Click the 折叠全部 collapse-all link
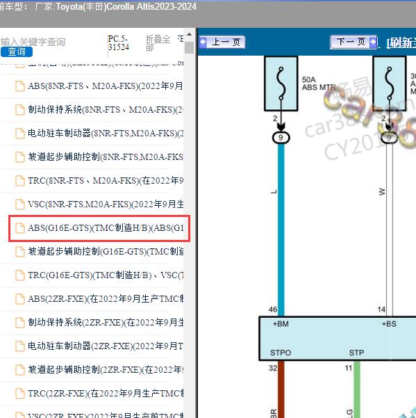The width and height of the screenshot is (416, 418). click(158, 43)
